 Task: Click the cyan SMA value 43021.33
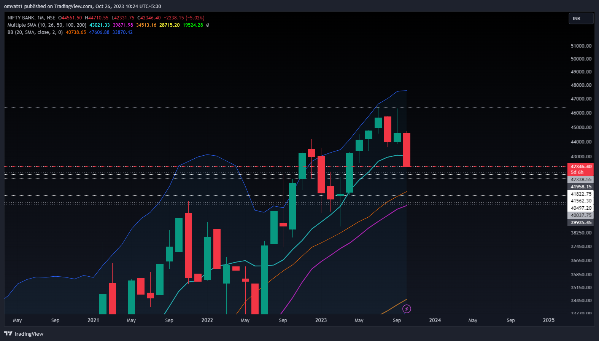click(100, 25)
